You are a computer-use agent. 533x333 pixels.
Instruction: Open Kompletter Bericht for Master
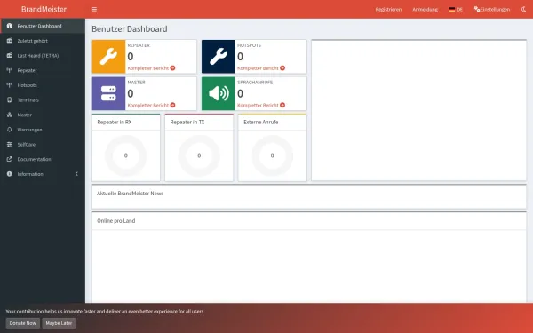(x=152, y=106)
